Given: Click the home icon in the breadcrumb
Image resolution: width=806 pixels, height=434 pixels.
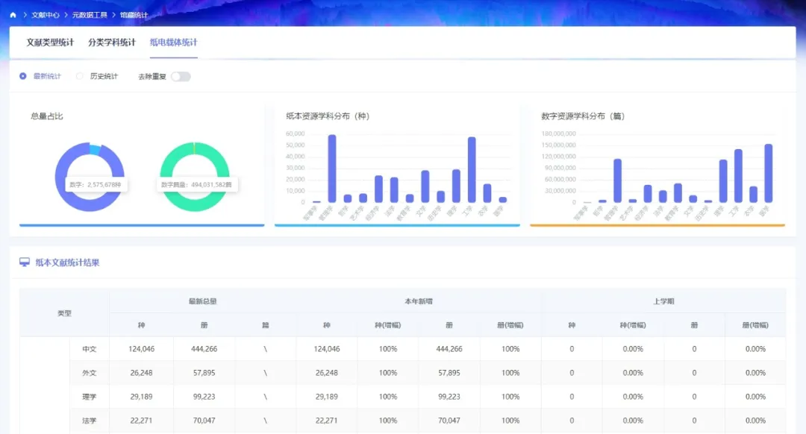Looking at the screenshot, I should [x=13, y=15].
